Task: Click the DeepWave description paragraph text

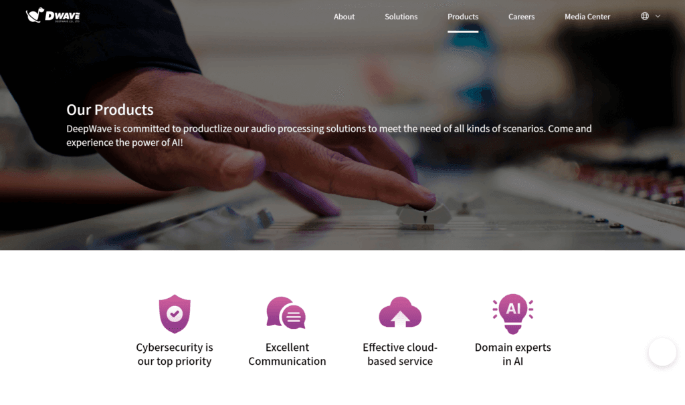Action: (x=329, y=135)
